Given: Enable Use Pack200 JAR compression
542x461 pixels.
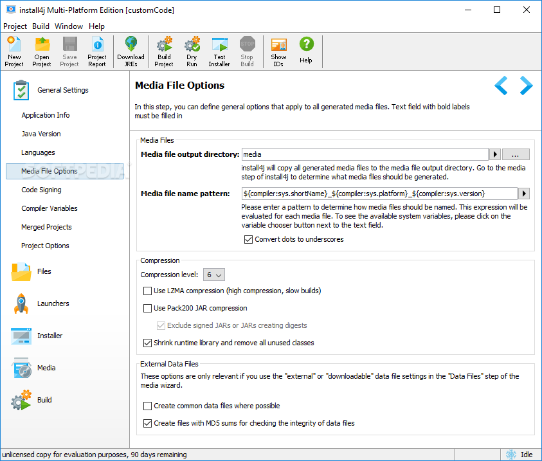Looking at the screenshot, I should tap(148, 308).
